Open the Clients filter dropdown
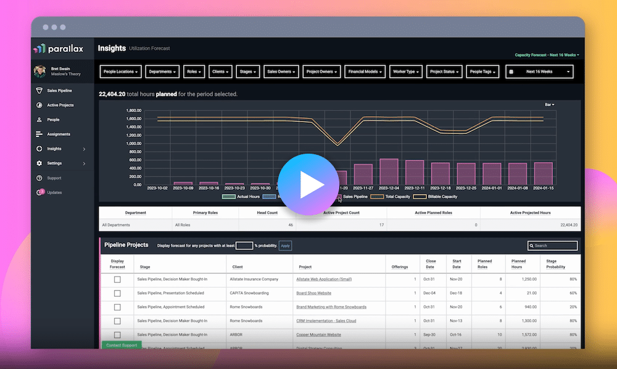The height and width of the screenshot is (369, 617). 220,72
